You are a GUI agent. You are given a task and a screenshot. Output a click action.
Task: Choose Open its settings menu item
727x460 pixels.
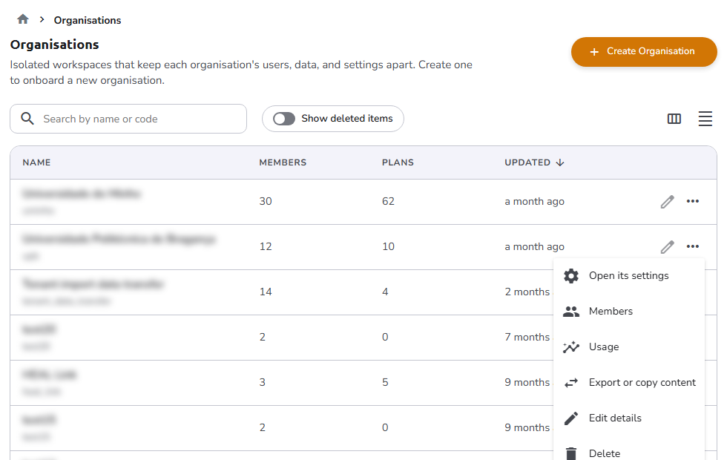coord(629,275)
